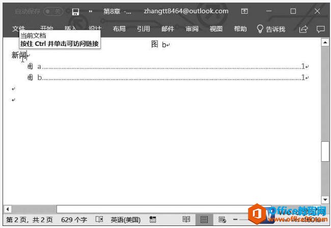Toggle the AutoSave switch
Image resolution: width=331 pixels, height=228 pixels.
(53, 11)
